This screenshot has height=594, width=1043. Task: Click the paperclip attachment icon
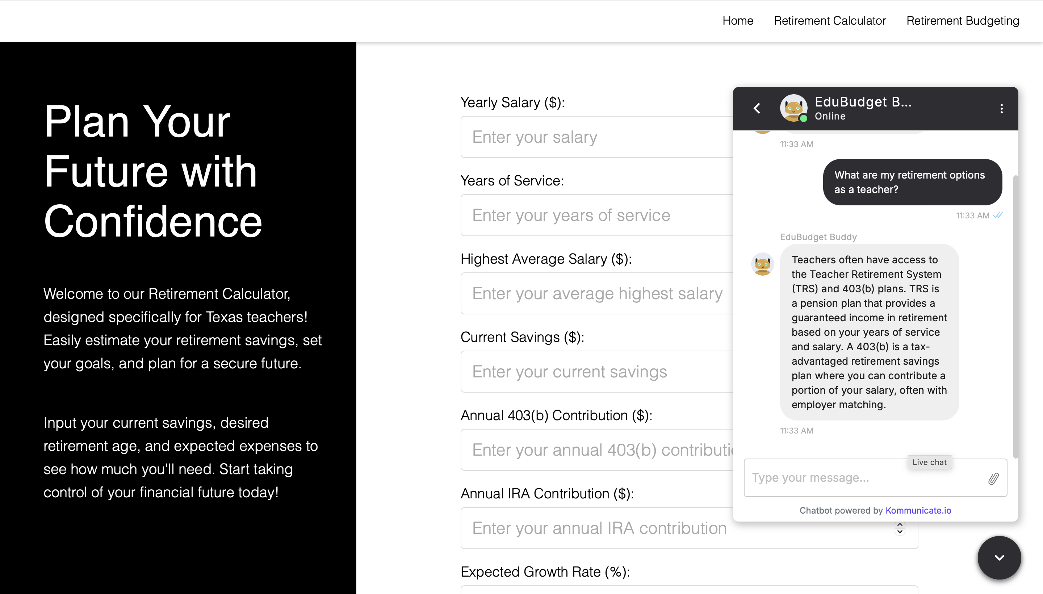993,478
